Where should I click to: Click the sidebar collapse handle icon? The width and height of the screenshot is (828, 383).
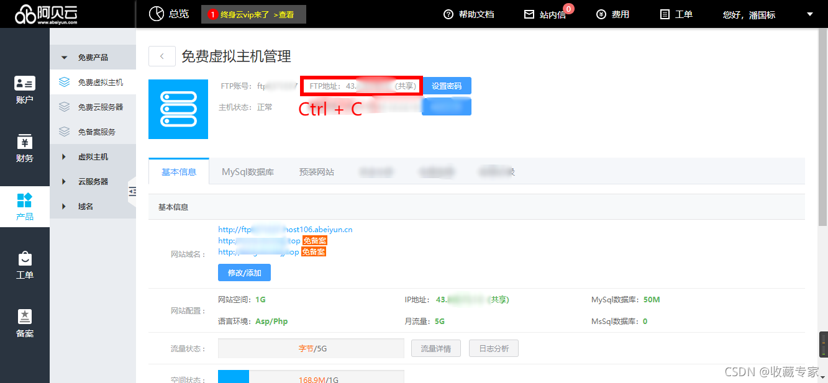click(132, 192)
